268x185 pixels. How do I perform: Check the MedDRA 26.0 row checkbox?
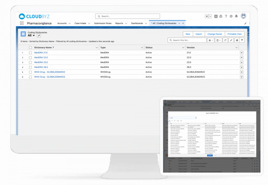(30, 67)
